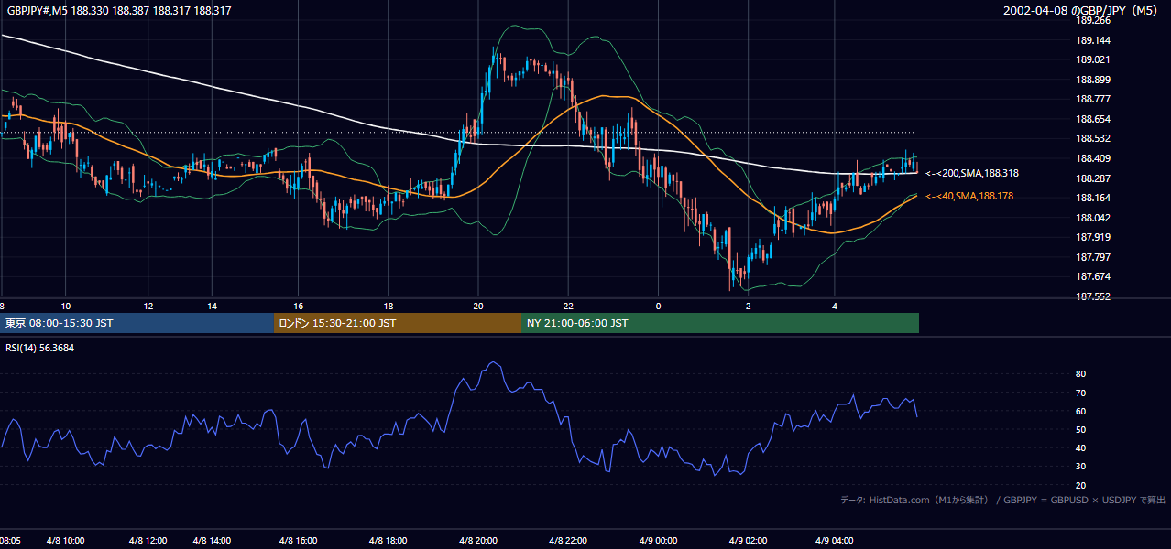
Task: Click the bottom date label 4/8 14:00
Action: click(x=212, y=541)
